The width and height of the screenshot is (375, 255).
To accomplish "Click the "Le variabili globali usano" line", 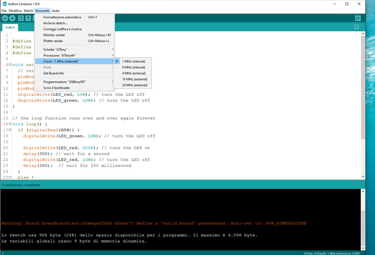I will coord(74,241).
